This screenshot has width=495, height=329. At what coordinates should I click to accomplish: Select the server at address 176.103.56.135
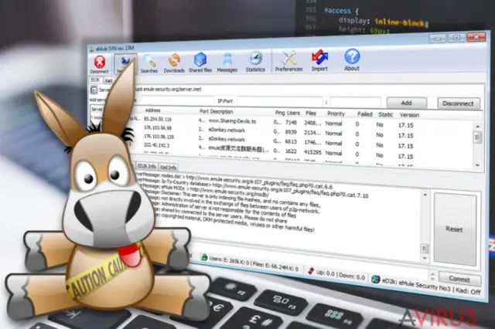[159, 137]
